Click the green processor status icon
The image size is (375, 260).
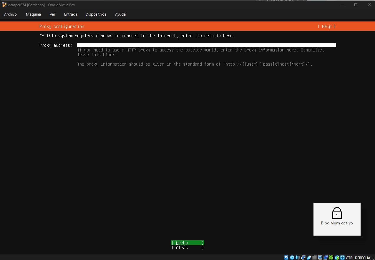tap(331, 258)
